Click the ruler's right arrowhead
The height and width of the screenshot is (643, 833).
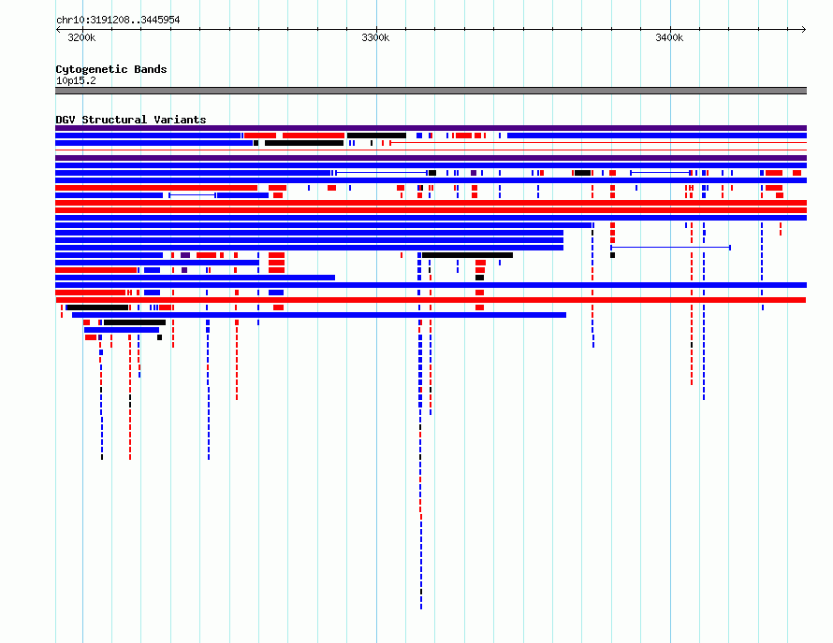(x=804, y=30)
